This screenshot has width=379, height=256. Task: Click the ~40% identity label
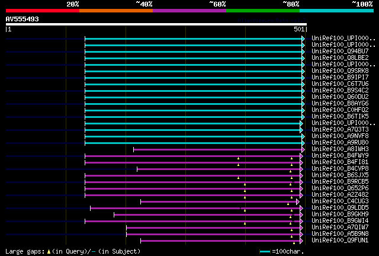[144, 4]
